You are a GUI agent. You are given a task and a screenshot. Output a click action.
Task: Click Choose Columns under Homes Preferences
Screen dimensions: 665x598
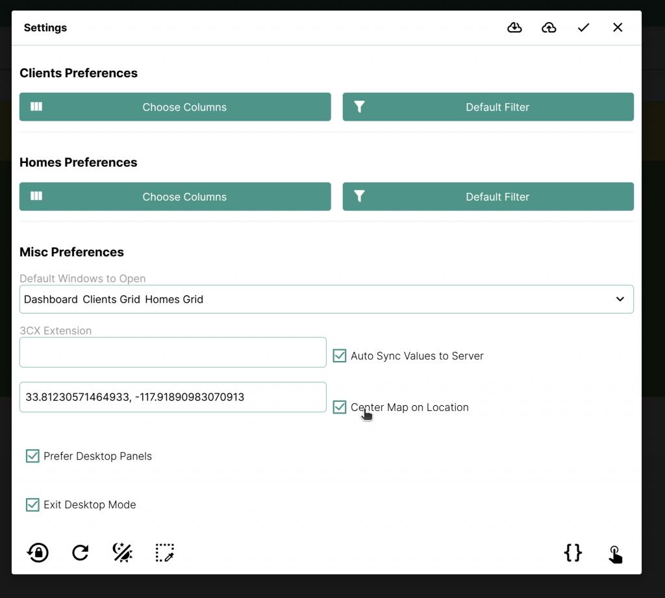[x=175, y=197]
